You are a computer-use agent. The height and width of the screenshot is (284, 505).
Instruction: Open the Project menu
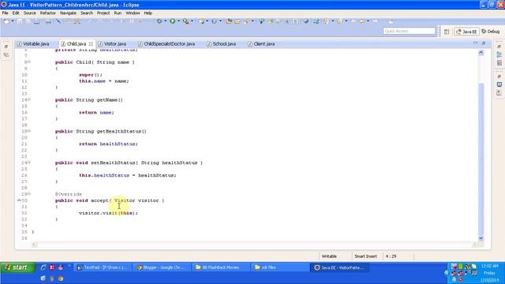[x=103, y=13]
